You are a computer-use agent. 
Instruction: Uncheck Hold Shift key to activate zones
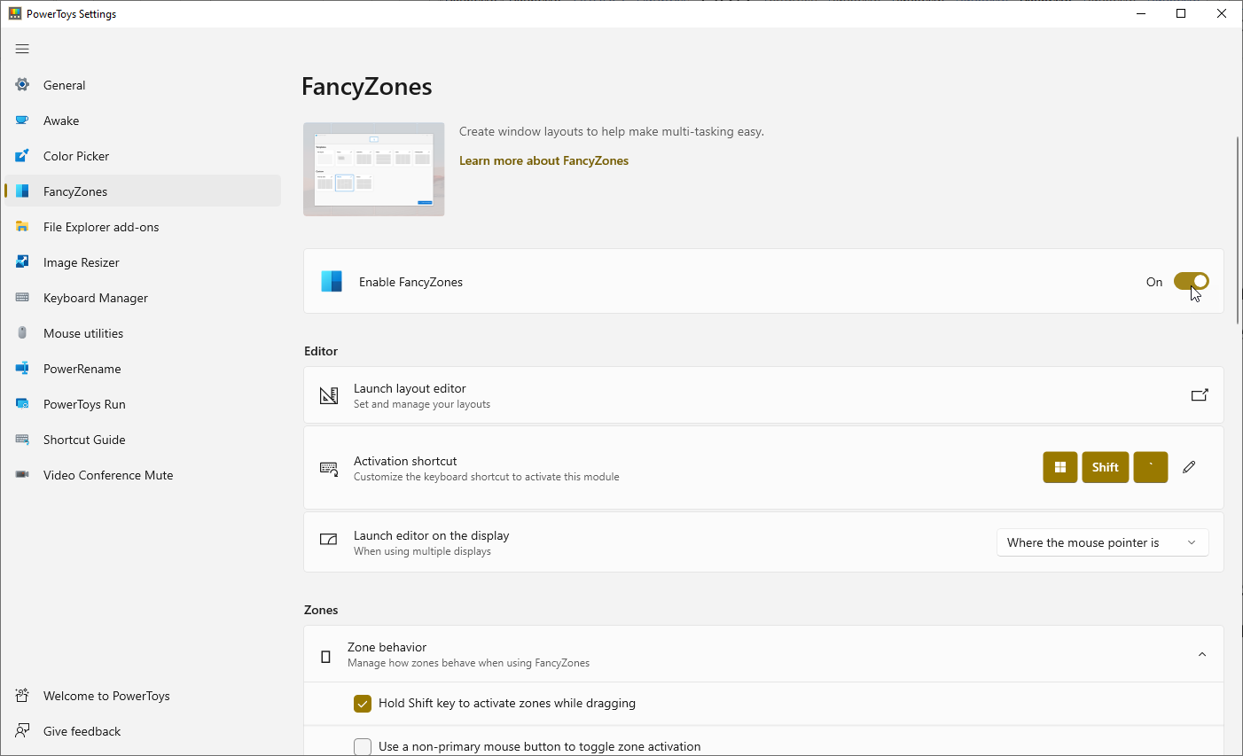point(362,704)
